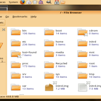Open the Help menu
The image size is (101, 101).
point(34,17)
